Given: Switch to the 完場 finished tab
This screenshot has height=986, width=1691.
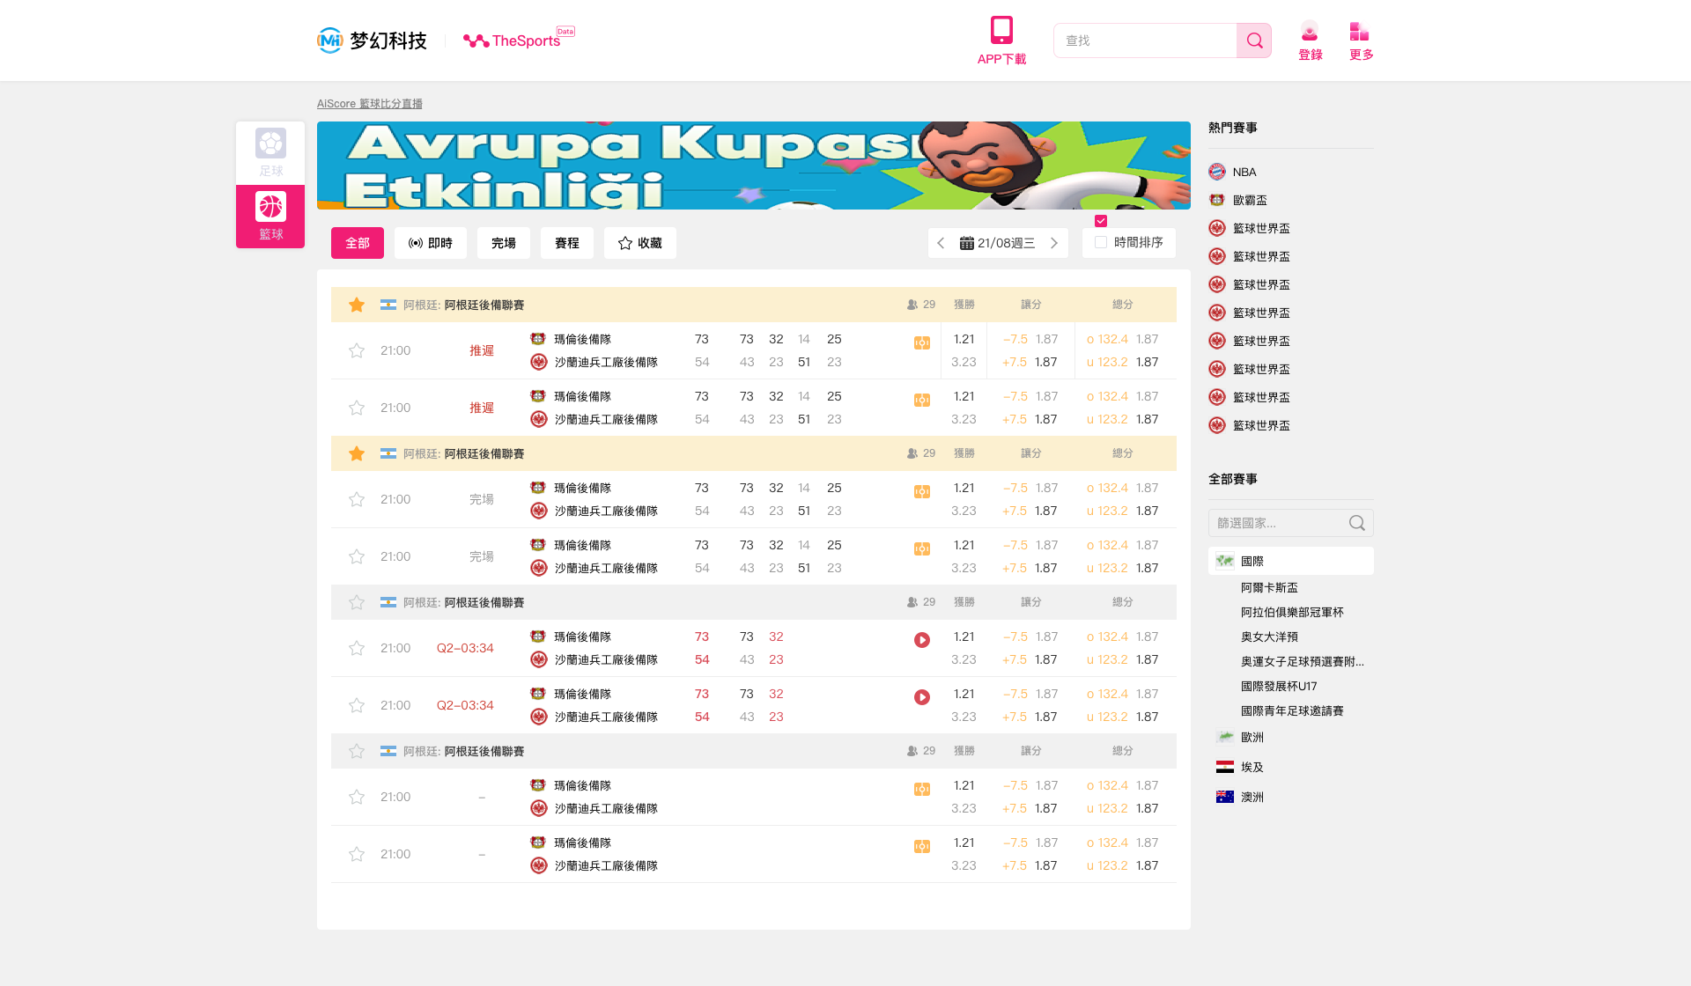Looking at the screenshot, I should pos(504,243).
